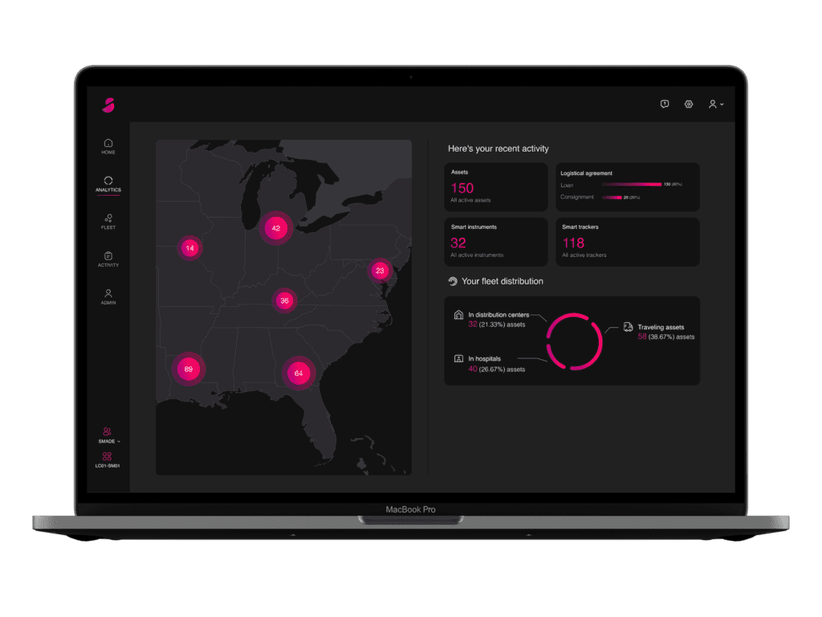Open the Smart trackers card showing 118

pyautogui.click(x=628, y=242)
